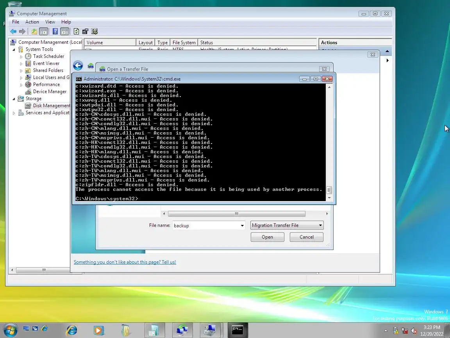This screenshot has height=338, width=450.
Task: Open Help via blue question mark icon
Action: coord(55,31)
